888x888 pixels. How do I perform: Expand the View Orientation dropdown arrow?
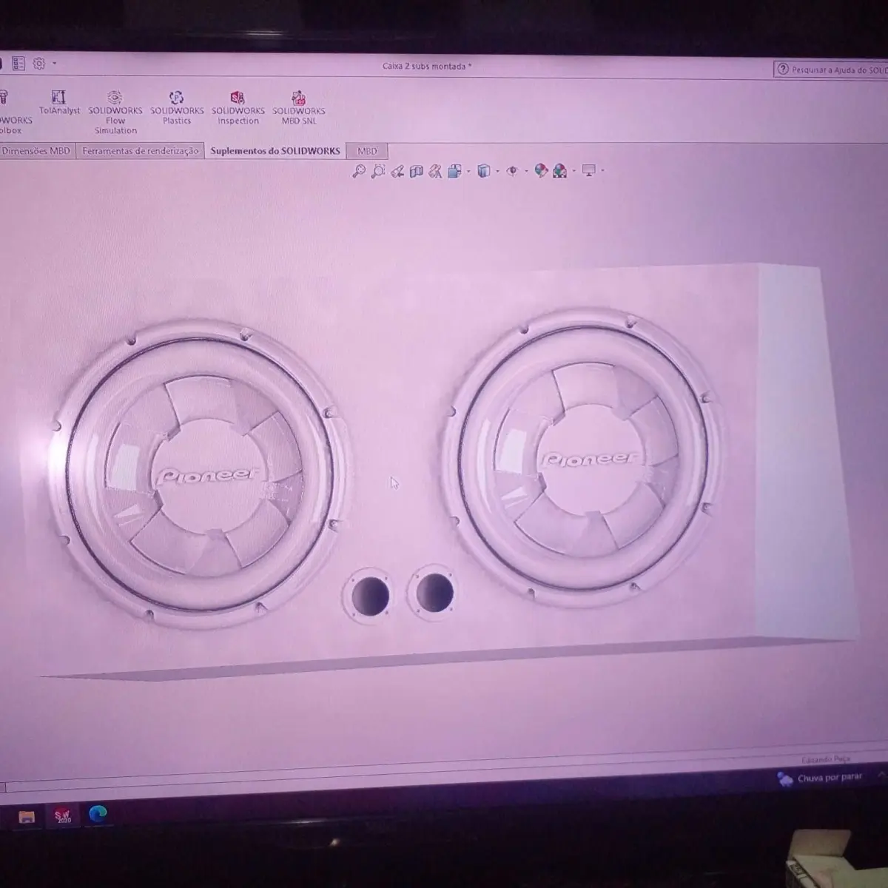click(468, 171)
